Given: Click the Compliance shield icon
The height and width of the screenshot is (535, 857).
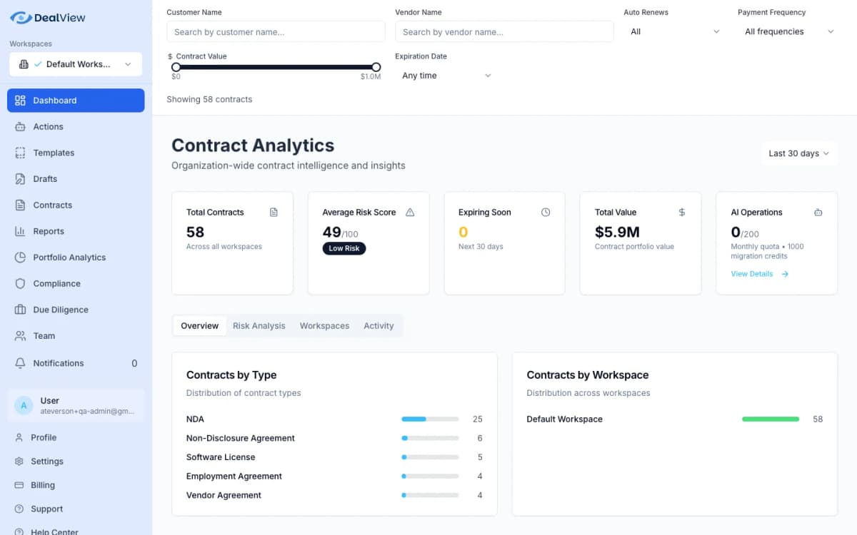Looking at the screenshot, I should 19,283.
